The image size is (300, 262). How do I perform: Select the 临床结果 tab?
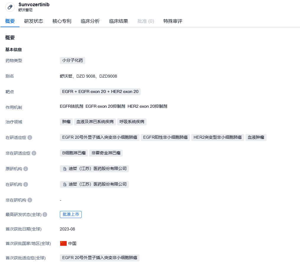pos(119,21)
